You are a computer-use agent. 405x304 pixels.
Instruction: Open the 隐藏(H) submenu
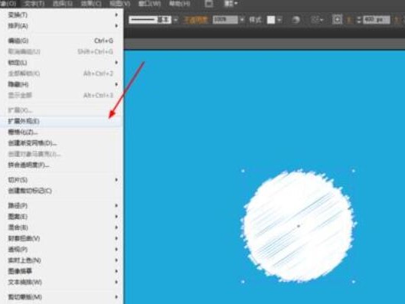(61, 84)
